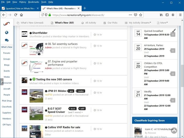Click the scroll-to-top arrow button
The image size is (184, 138).
click(174, 130)
